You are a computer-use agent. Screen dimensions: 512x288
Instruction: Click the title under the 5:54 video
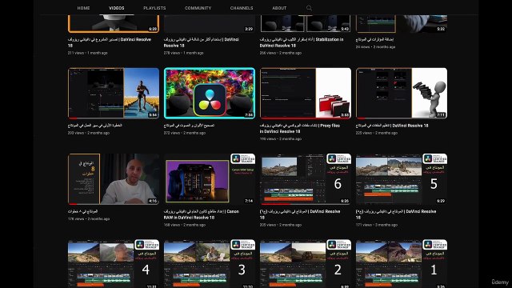click(94, 126)
